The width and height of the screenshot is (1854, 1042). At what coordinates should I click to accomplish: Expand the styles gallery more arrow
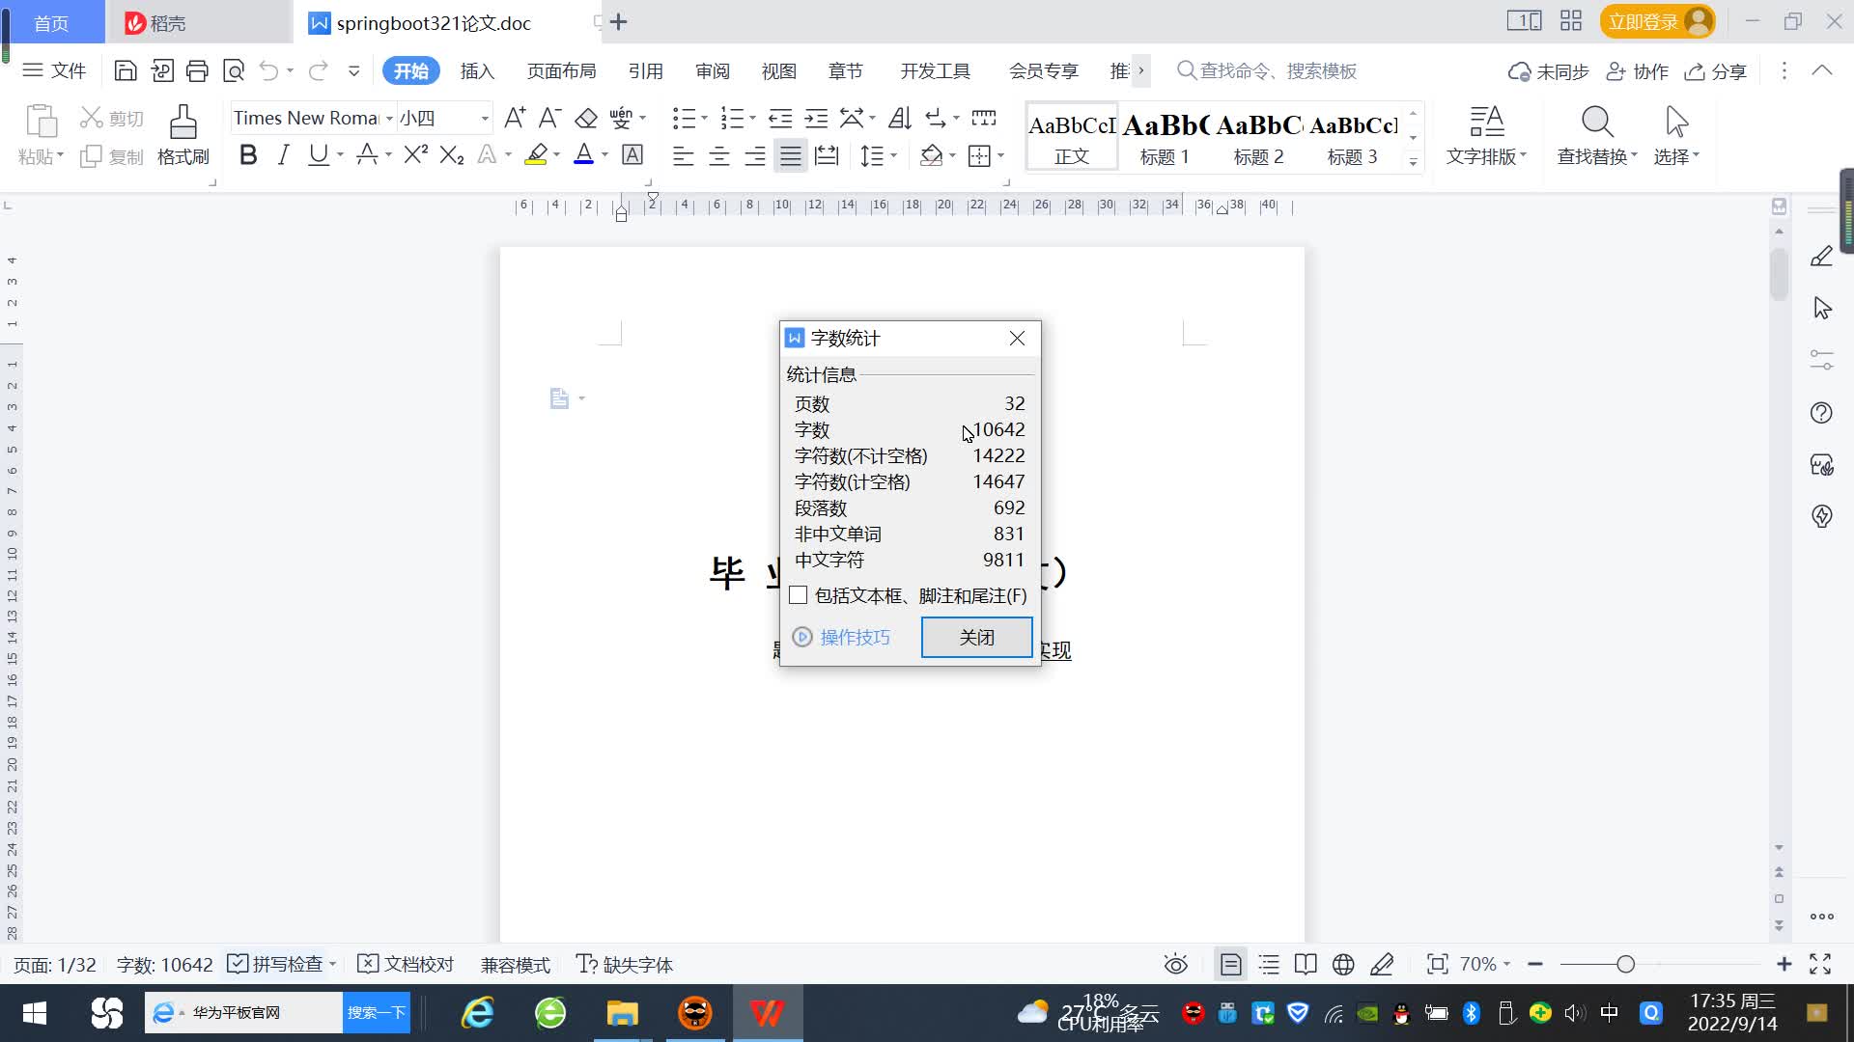tap(1413, 162)
